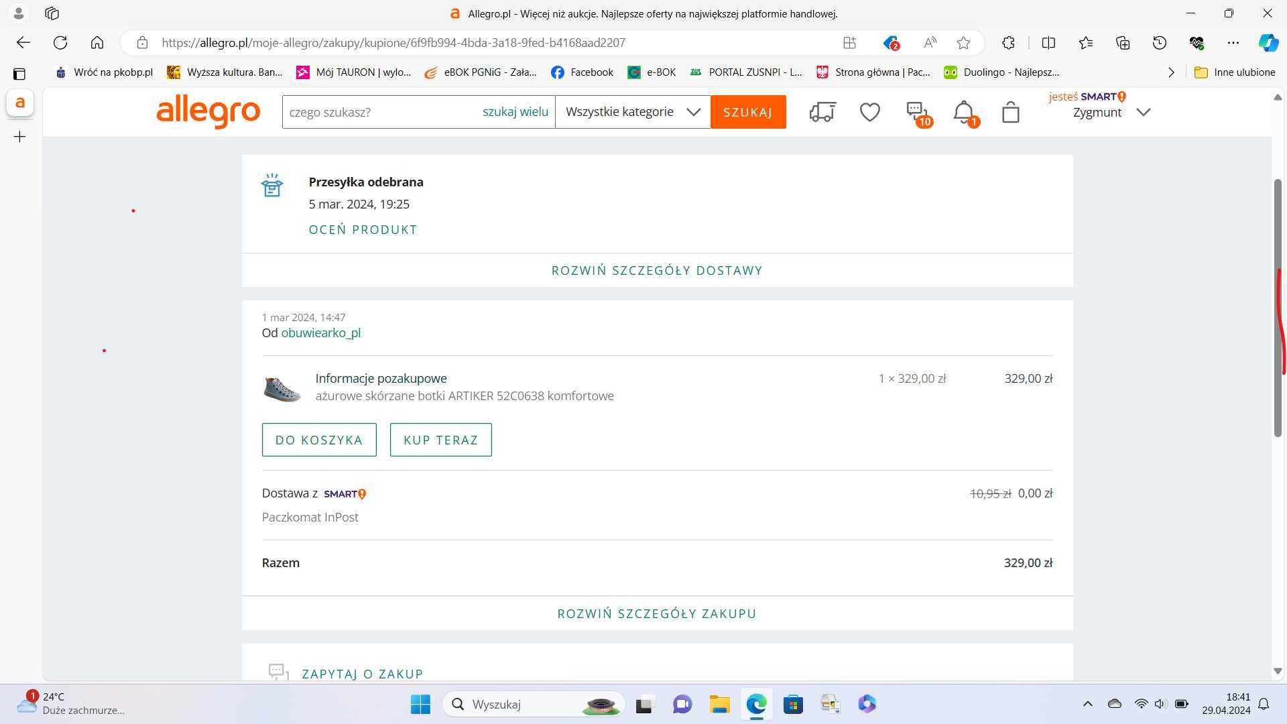The image size is (1287, 724).
Task: Open the weather widget in taskbar
Action: (70, 704)
